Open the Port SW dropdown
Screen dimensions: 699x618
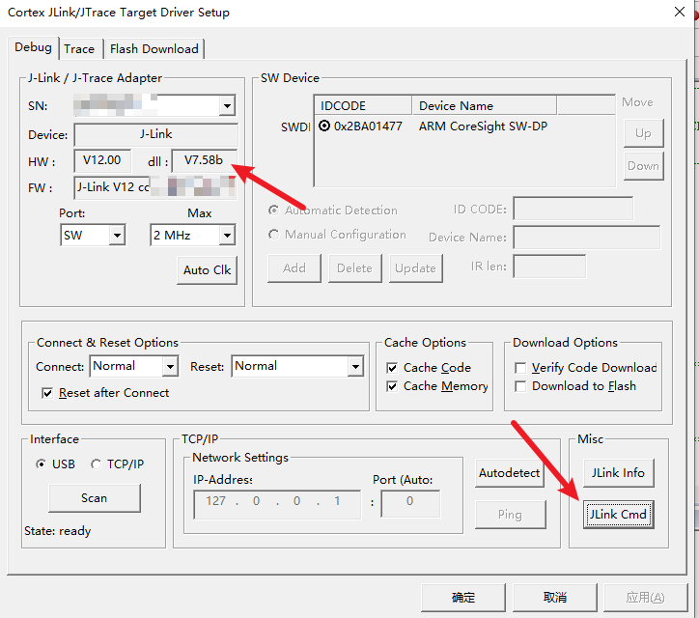[117, 236]
